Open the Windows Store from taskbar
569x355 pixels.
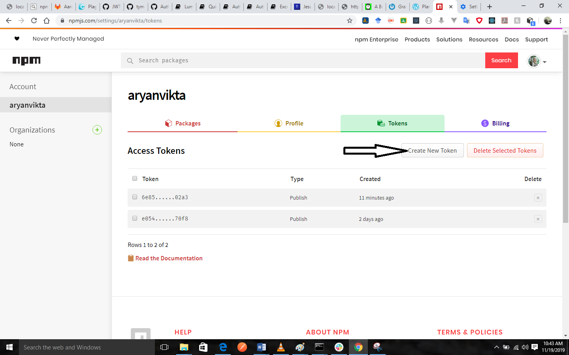[x=203, y=347]
